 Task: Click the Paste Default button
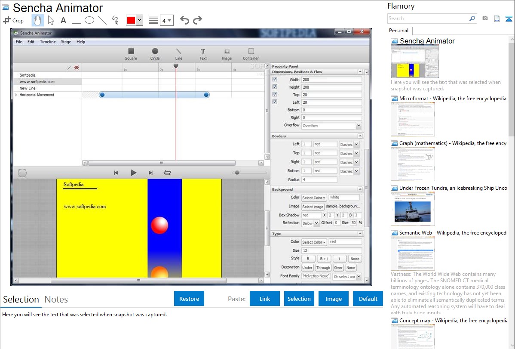coord(368,299)
